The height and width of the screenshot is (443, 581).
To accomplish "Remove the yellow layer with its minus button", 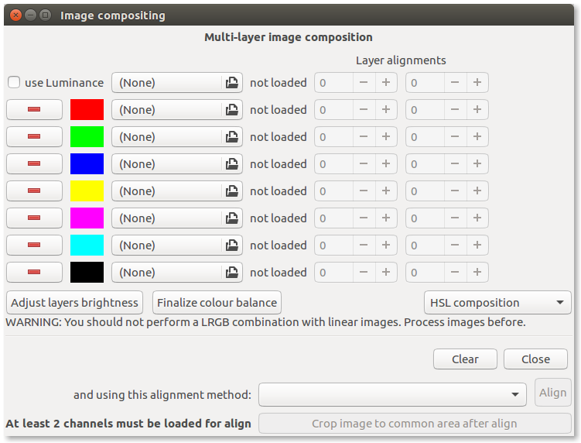I will [34, 191].
